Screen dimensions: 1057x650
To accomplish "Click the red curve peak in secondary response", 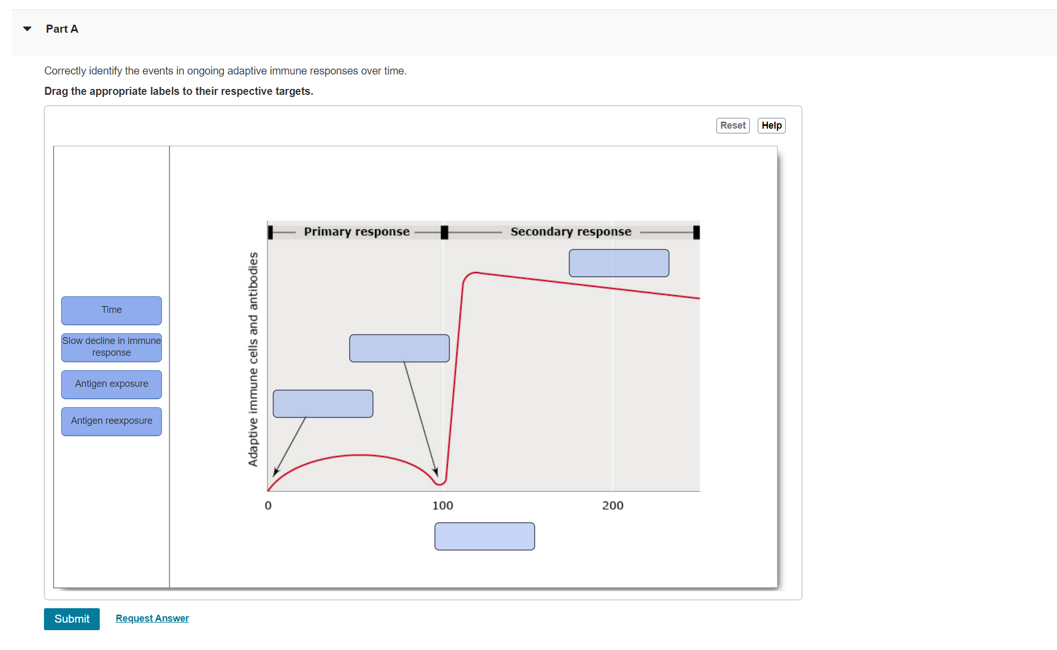I will [475, 273].
